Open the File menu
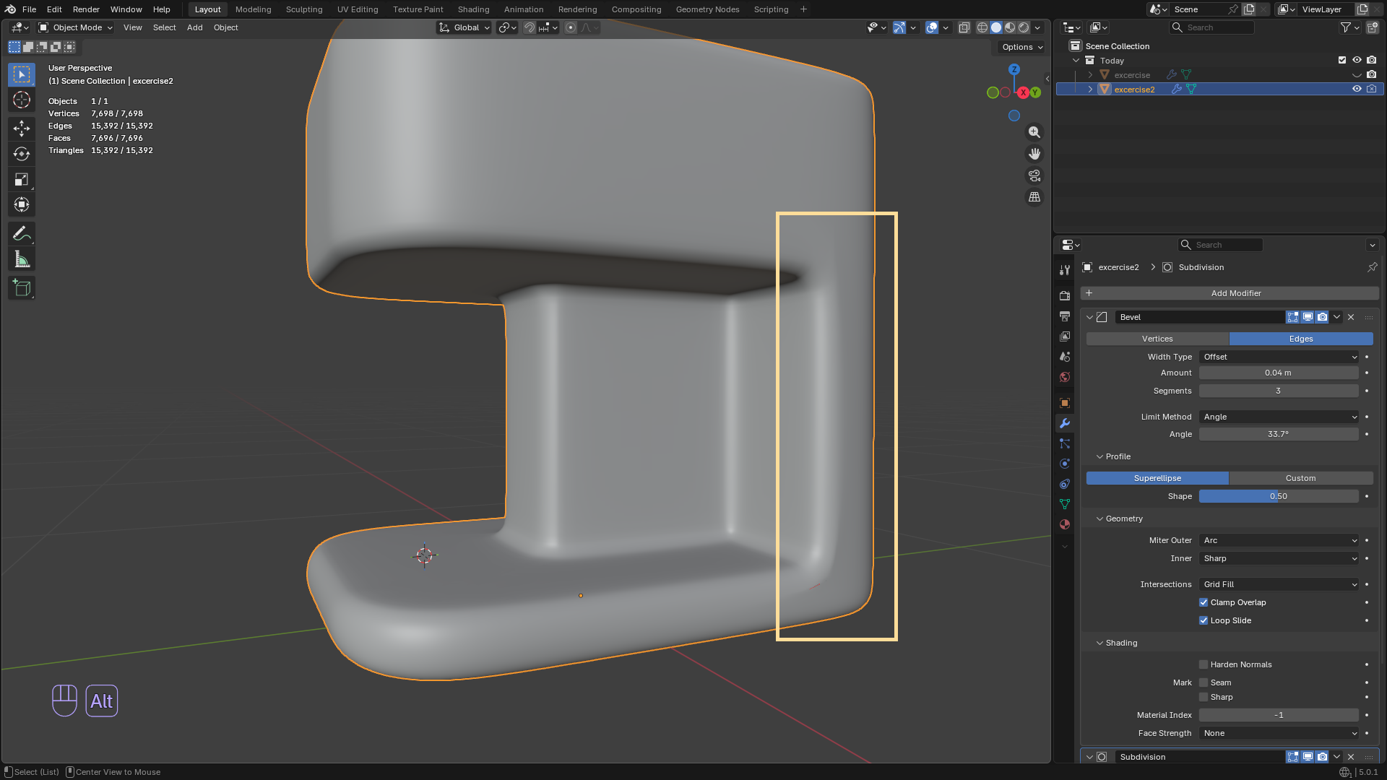Screen dimensions: 1387x780 pos(29,9)
